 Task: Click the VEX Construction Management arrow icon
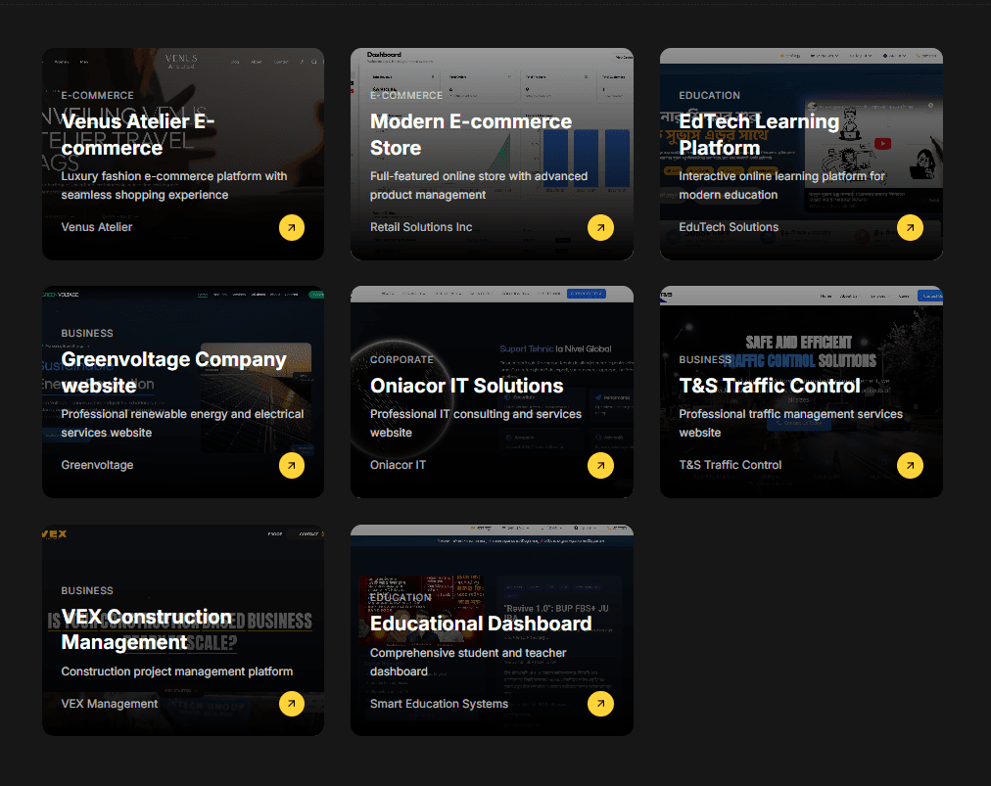(291, 704)
